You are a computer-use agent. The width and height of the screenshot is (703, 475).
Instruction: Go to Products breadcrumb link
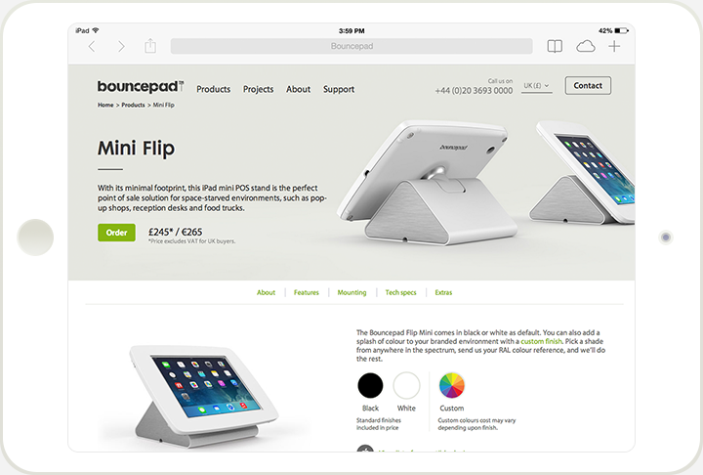tap(133, 105)
